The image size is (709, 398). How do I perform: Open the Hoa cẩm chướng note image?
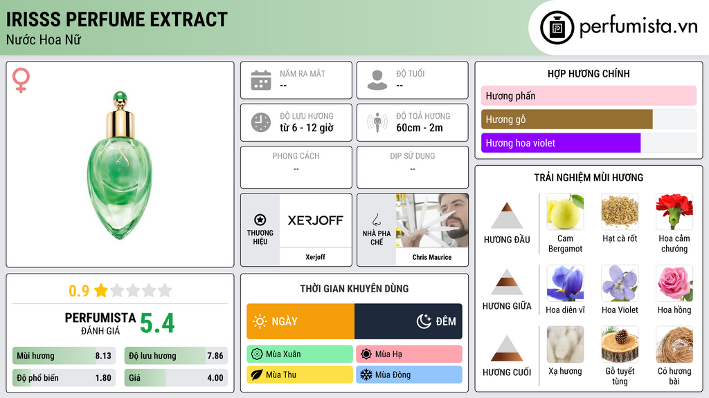tap(674, 211)
